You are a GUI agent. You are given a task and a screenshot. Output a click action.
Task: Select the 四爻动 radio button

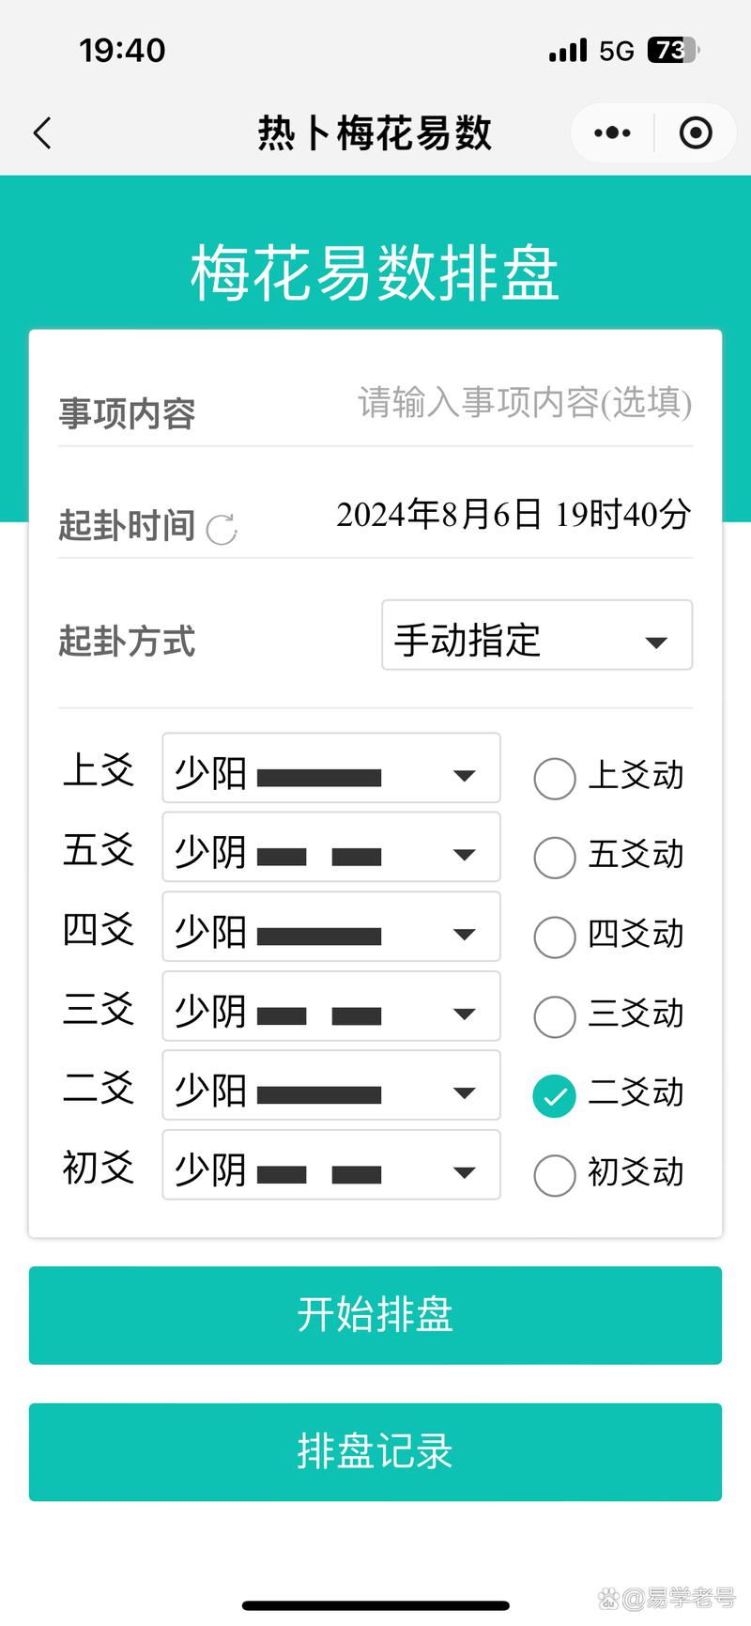(x=554, y=937)
